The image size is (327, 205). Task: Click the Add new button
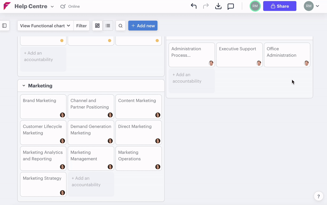(143, 26)
